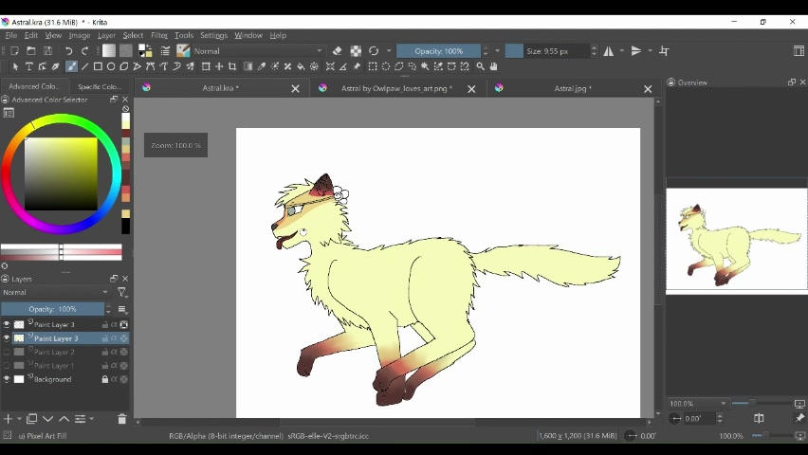Open an existing document icon
The height and width of the screenshot is (455, 808).
[x=31, y=50]
